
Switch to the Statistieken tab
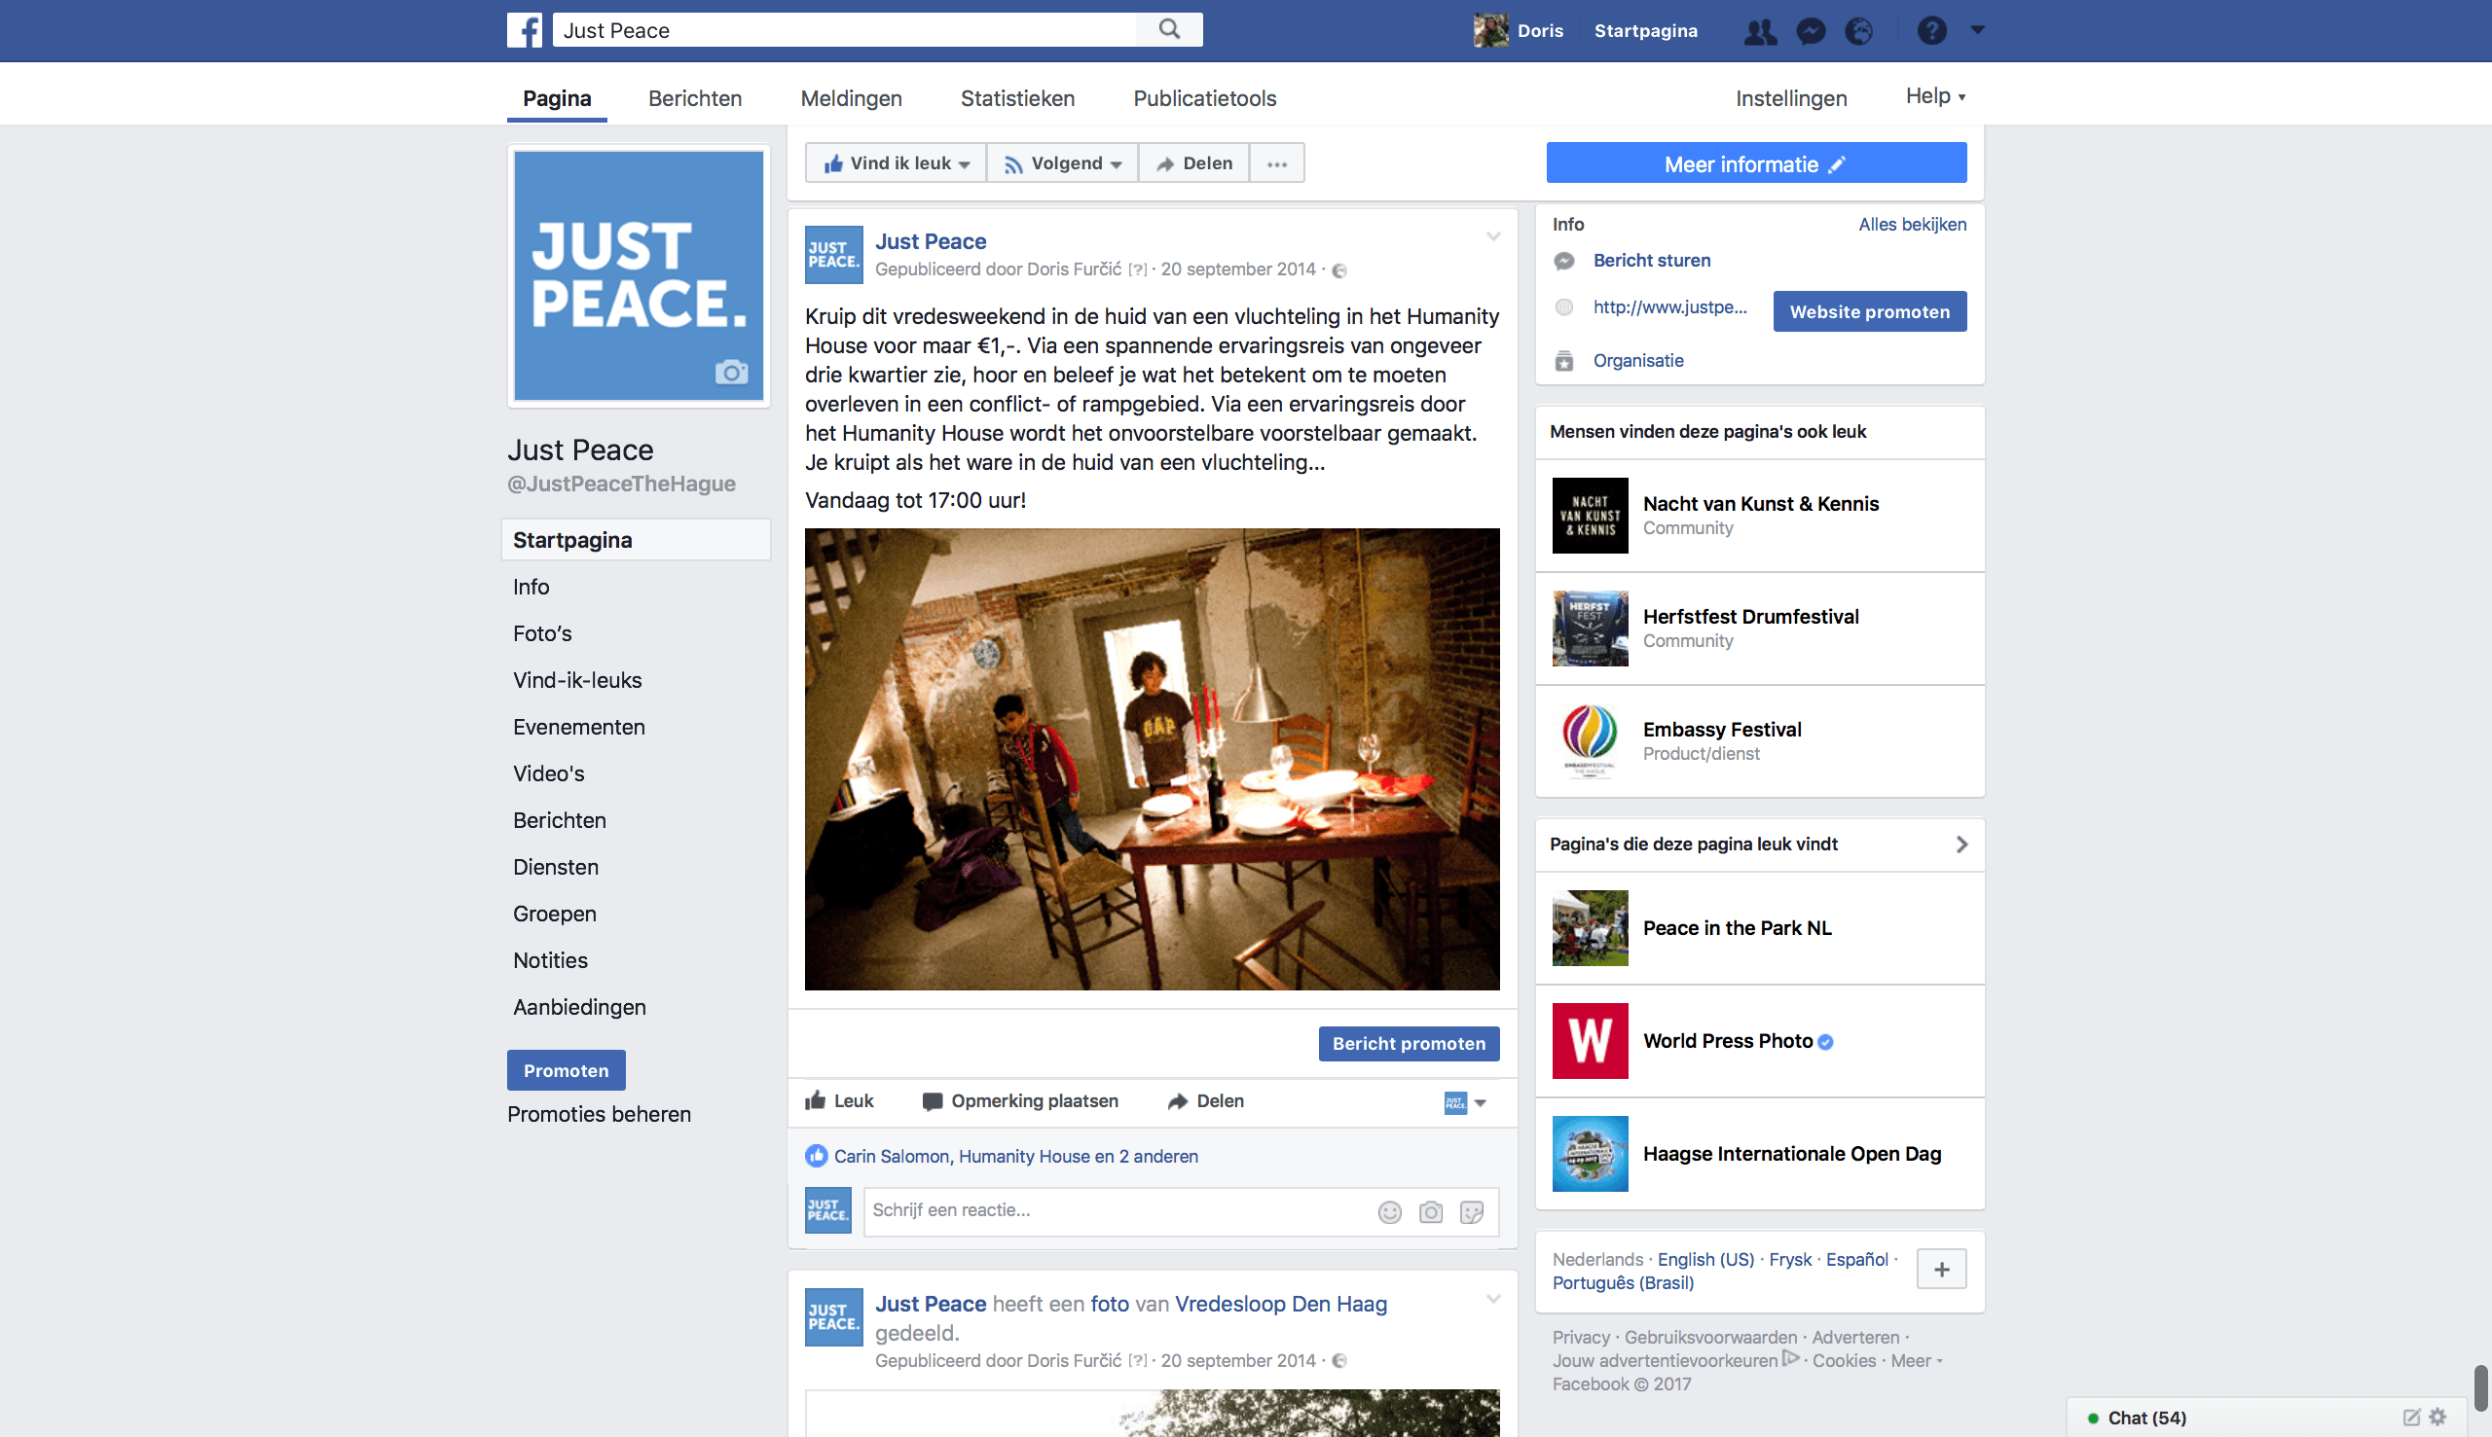tap(1017, 98)
